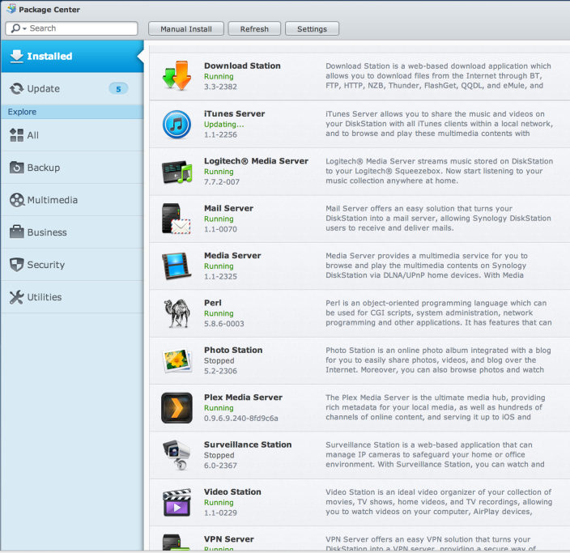Click the Surveillance Station camera icon

pos(177,455)
